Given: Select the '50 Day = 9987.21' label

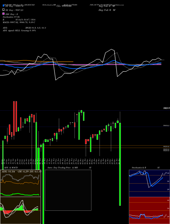Looking at the screenshot, I should coord(14,10).
